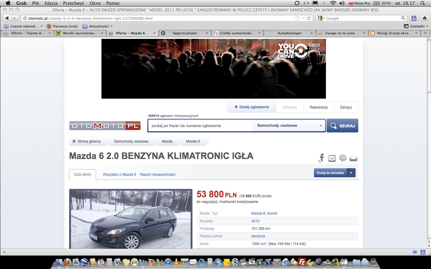431x269 pixels.
Task: Launch Finder from the Dock
Action: click(59, 262)
